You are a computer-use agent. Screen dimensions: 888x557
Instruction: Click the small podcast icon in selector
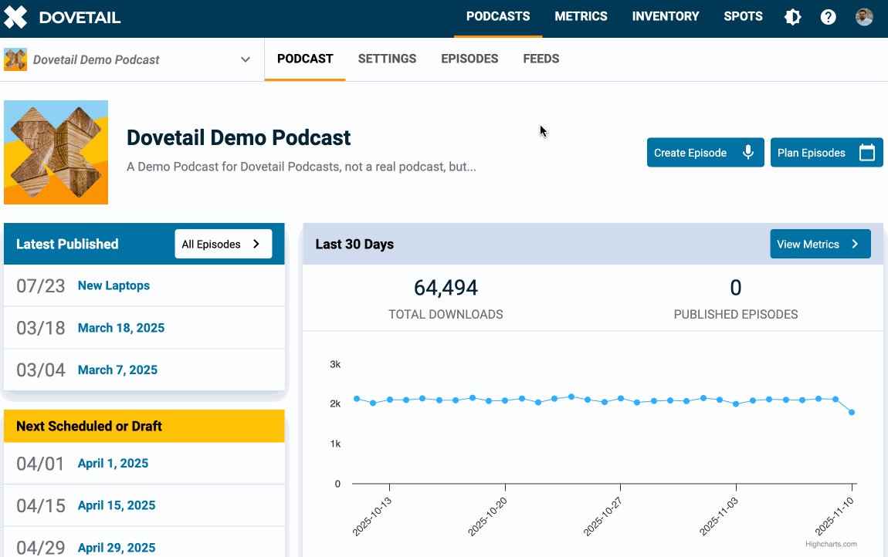coord(15,59)
